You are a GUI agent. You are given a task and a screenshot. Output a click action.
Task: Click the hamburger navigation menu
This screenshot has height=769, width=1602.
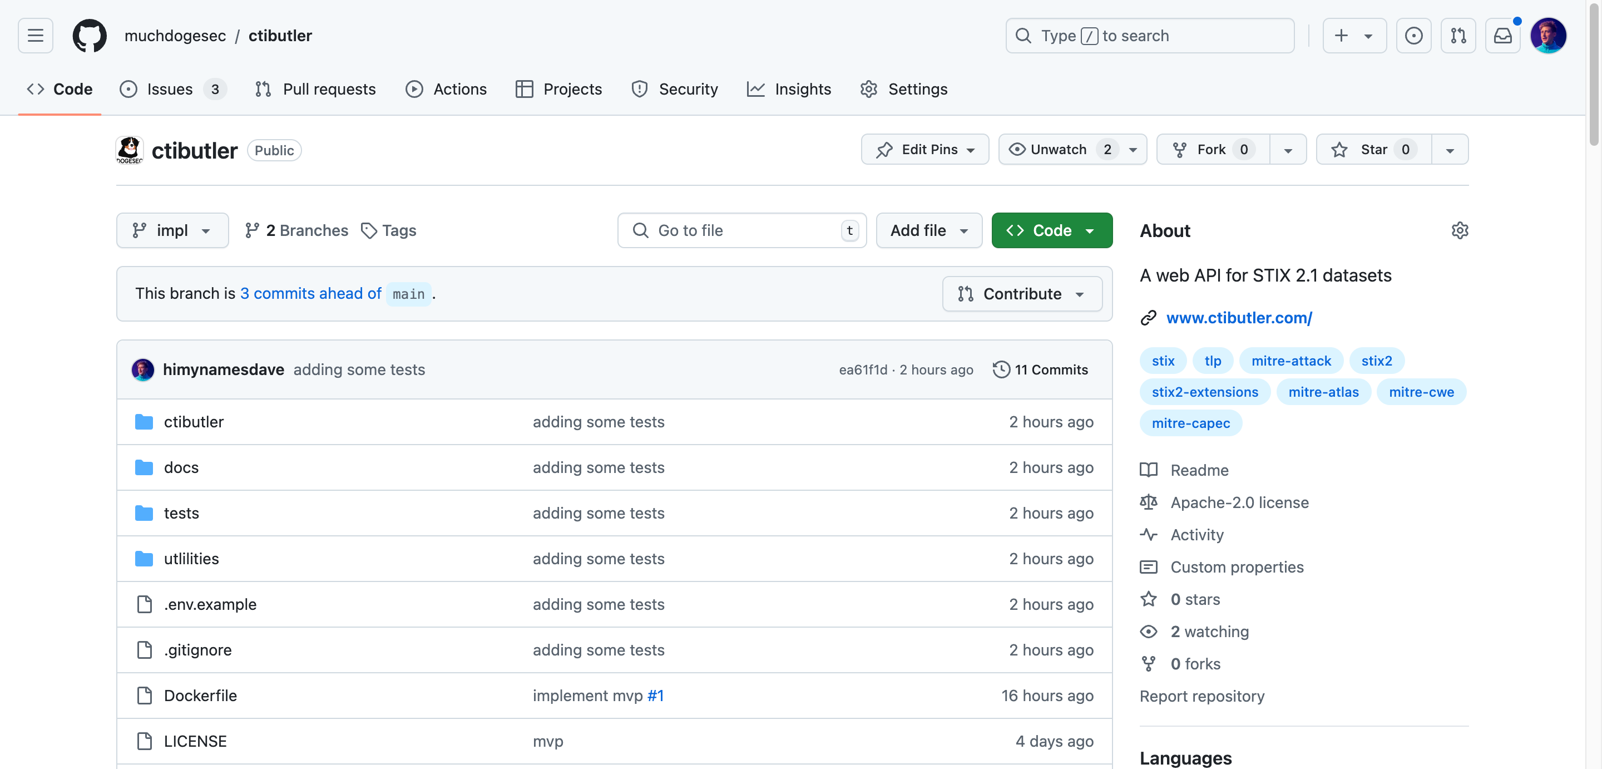(x=35, y=36)
